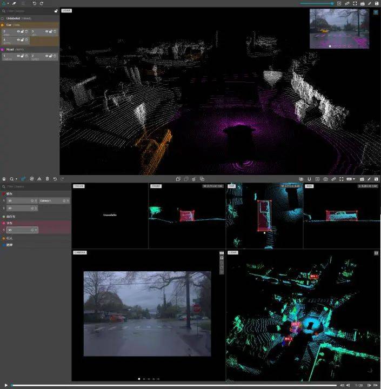Open the keyboard shortcuts icon in top toolbar
The width and height of the screenshot is (381, 389).
click(x=362, y=3)
